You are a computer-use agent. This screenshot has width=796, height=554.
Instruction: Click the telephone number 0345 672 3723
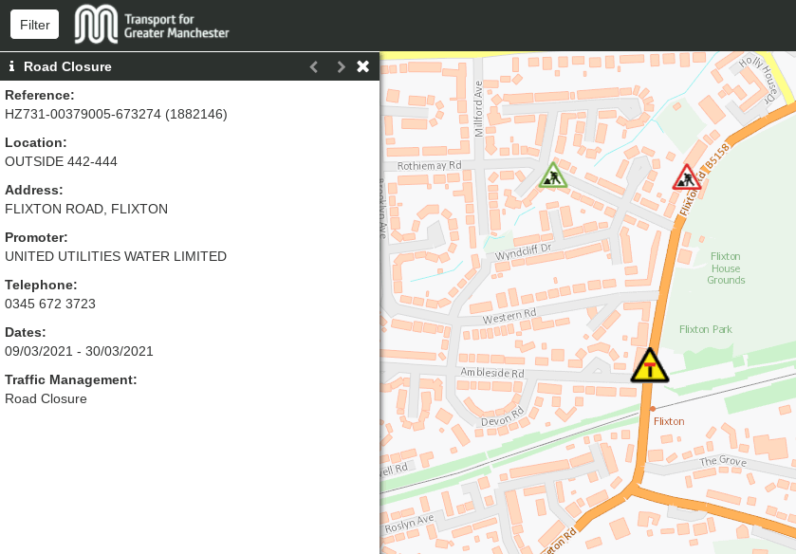pos(50,304)
